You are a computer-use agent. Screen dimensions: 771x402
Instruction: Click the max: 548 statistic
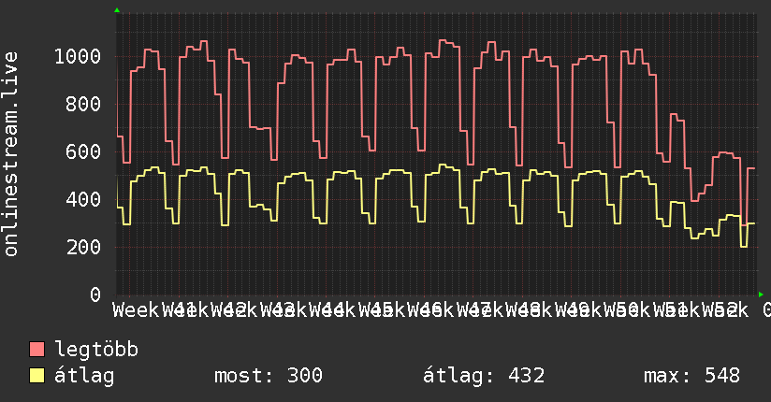[x=691, y=377]
